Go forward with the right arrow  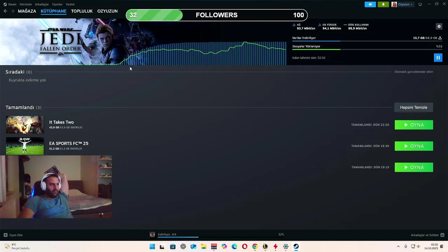(13, 11)
